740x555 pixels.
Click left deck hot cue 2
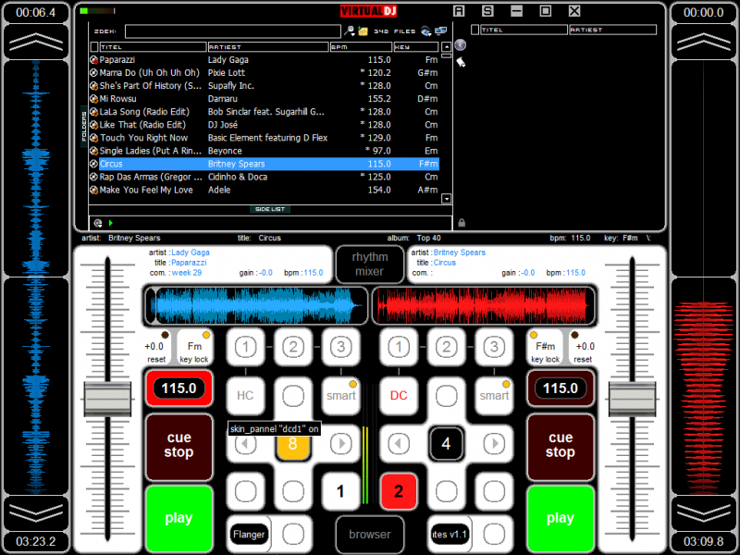[x=293, y=348]
